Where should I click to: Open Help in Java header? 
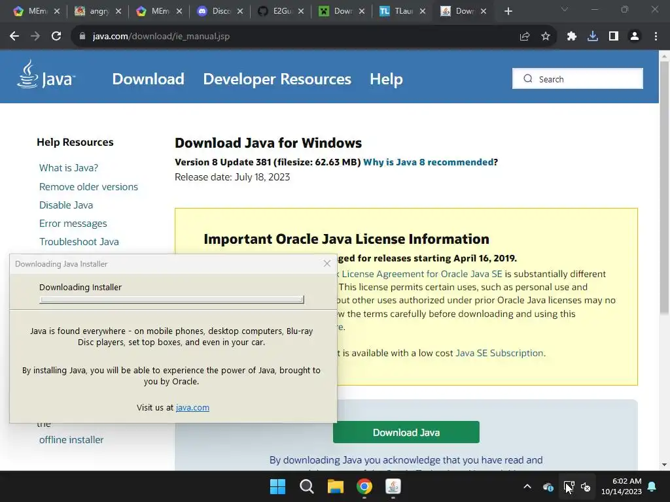[x=386, y=79]
